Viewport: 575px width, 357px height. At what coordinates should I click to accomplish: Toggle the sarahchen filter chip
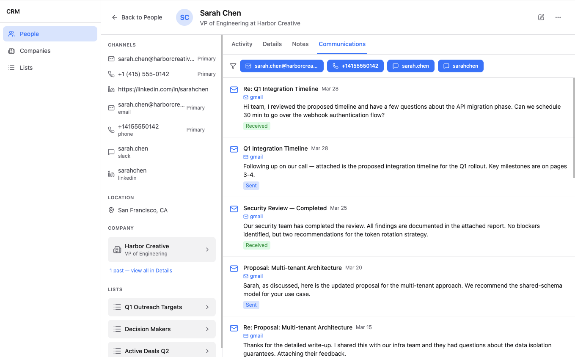pos(461,66)
